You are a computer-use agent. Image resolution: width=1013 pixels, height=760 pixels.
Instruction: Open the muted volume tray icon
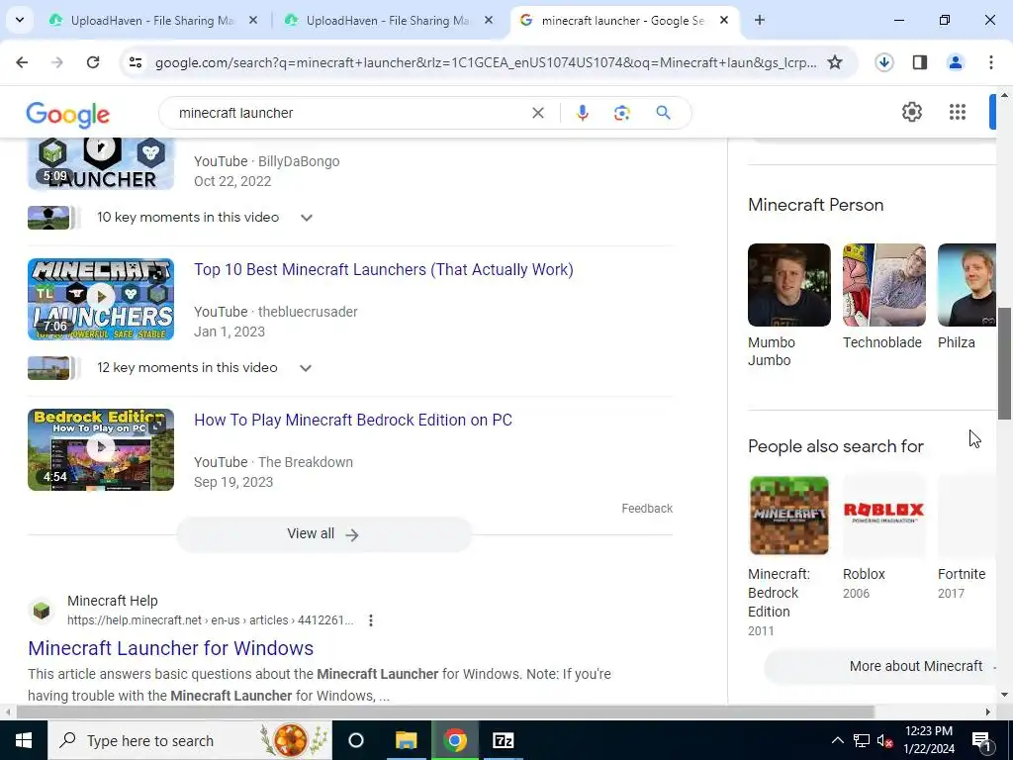pos(884,740)
